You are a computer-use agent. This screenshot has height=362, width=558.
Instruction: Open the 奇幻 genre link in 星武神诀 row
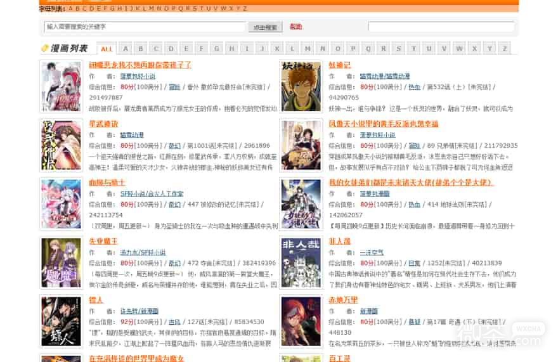pos(174,146)
